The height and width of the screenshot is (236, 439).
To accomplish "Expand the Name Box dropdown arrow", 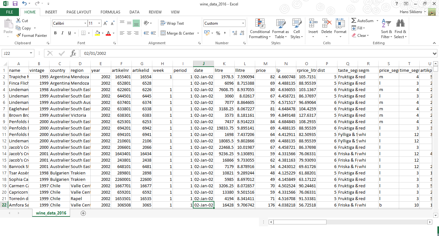I will [31, 53].
